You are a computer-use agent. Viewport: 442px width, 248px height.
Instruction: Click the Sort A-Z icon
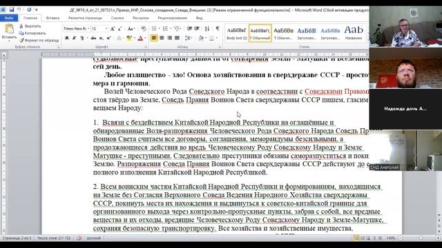point(207,29)
